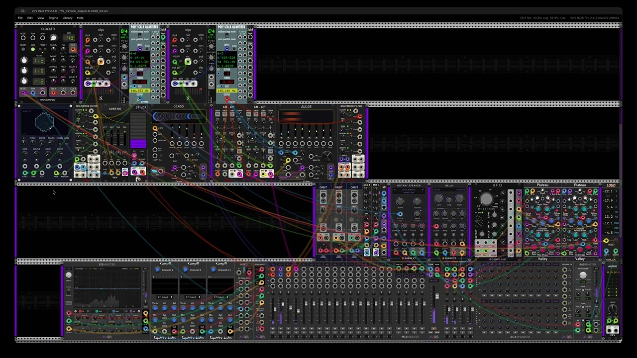Click the LEFT time knob on Delay

(x=439, y=199)
